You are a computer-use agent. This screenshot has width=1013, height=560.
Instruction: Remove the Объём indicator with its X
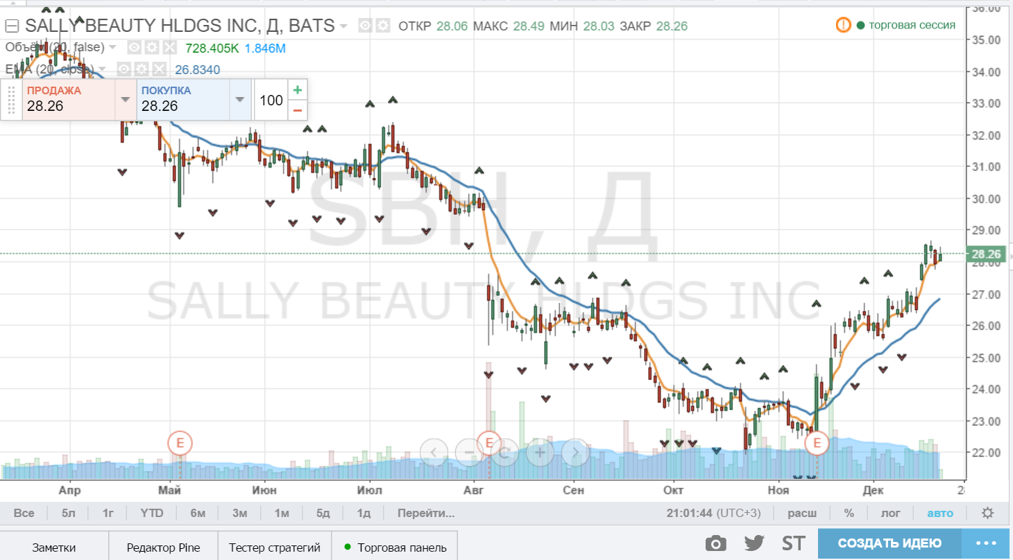(x=169, y=48)
